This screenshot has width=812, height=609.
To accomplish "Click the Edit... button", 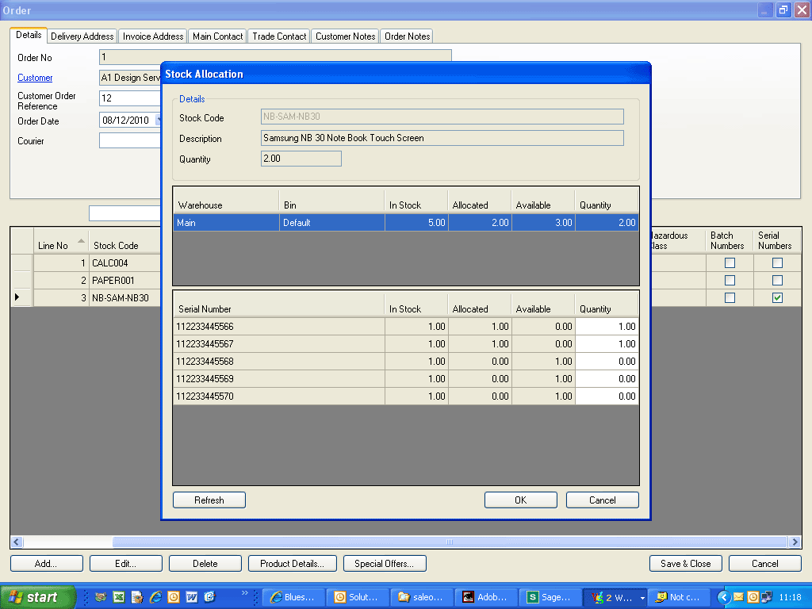I will pos(125,564).
